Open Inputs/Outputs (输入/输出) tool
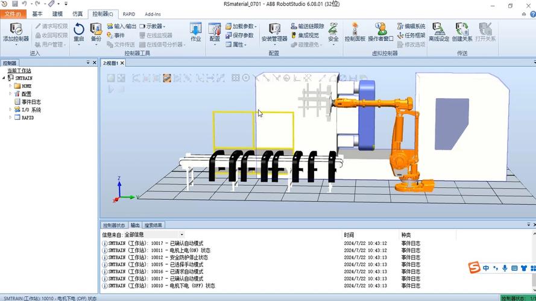Image resolution: width=536 pixels, height=301 pixels. [x=121, y=26]
